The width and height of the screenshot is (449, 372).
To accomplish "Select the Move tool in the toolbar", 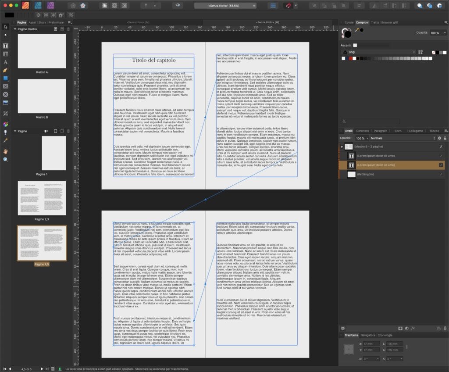I will coord(5,26).
